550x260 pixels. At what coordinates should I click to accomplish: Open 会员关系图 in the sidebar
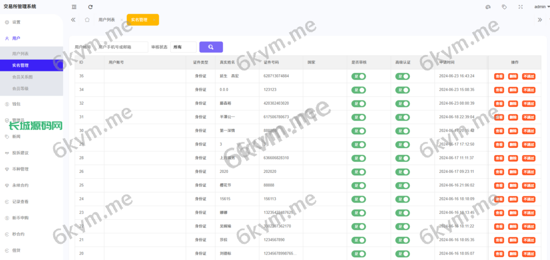pos(32,77)
